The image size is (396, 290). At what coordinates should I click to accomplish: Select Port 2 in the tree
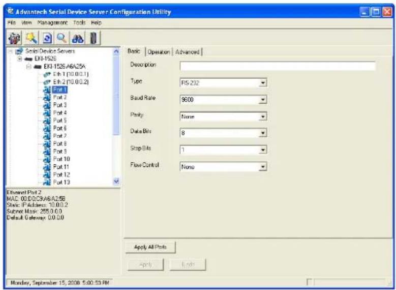60,98
